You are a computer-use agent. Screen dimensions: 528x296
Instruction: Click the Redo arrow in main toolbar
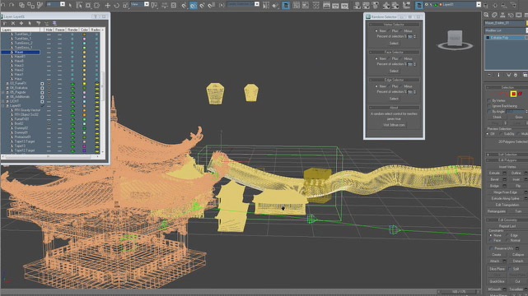(11, 5)
